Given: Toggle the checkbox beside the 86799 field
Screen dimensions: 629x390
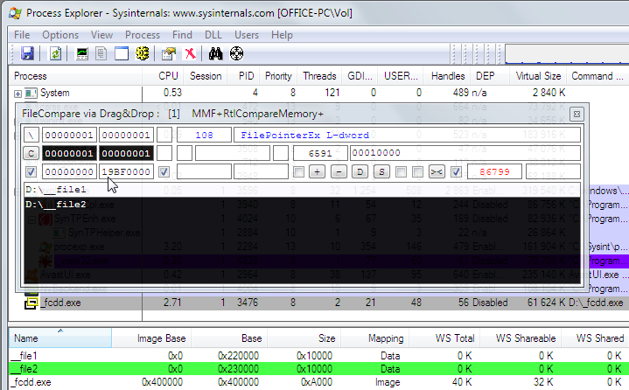Looking at the screenshot, I should click(456, 171).
